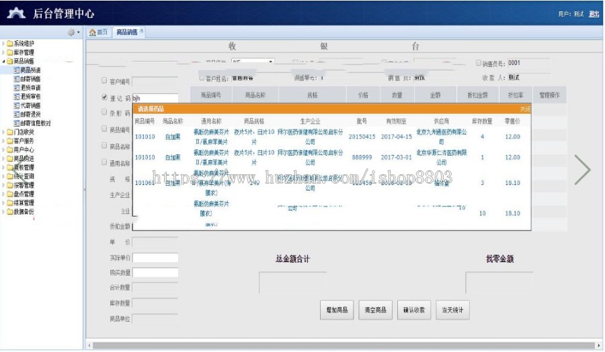Click the 后台管理中心 logo icon
This screenshot has width=605, height=352.
click(x=16, y=13)
